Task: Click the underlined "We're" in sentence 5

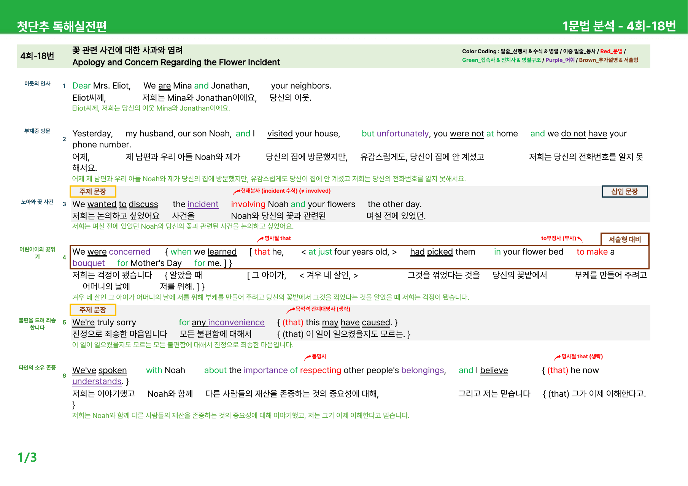Action: tap(83, 323)
